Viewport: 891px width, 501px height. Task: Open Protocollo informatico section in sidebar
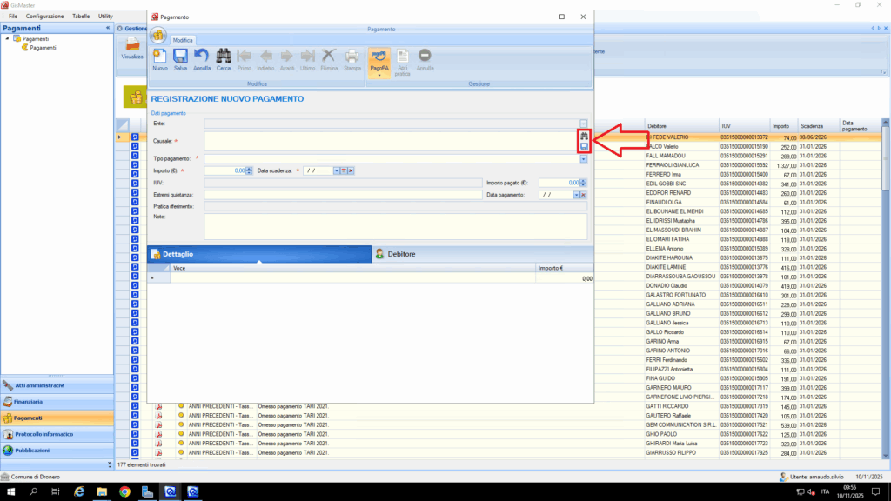[44, 434]
